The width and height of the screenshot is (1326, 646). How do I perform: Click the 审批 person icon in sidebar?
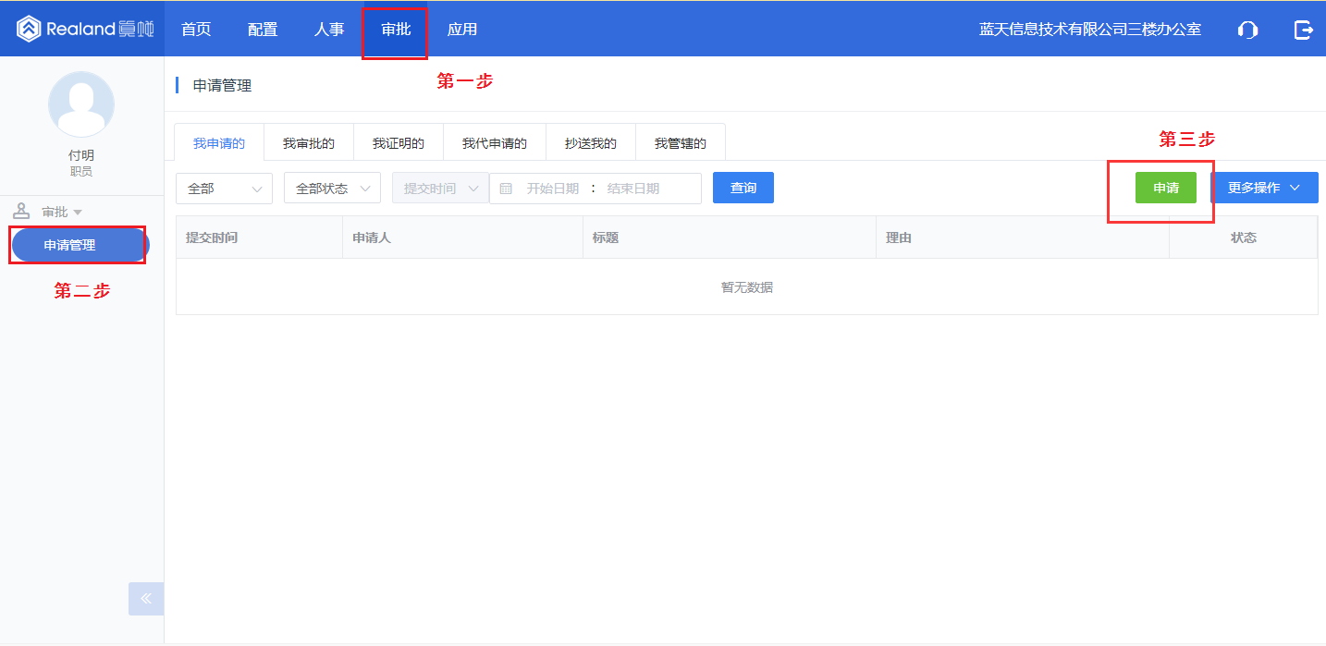(20, 211)
